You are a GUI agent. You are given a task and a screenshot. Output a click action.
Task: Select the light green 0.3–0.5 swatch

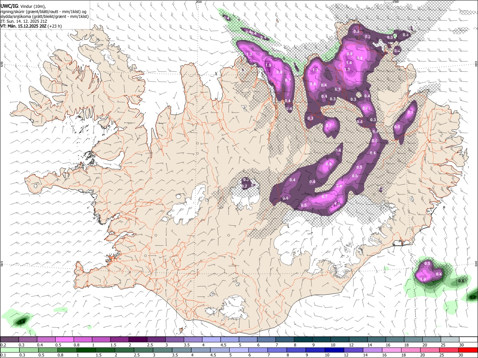29,350
